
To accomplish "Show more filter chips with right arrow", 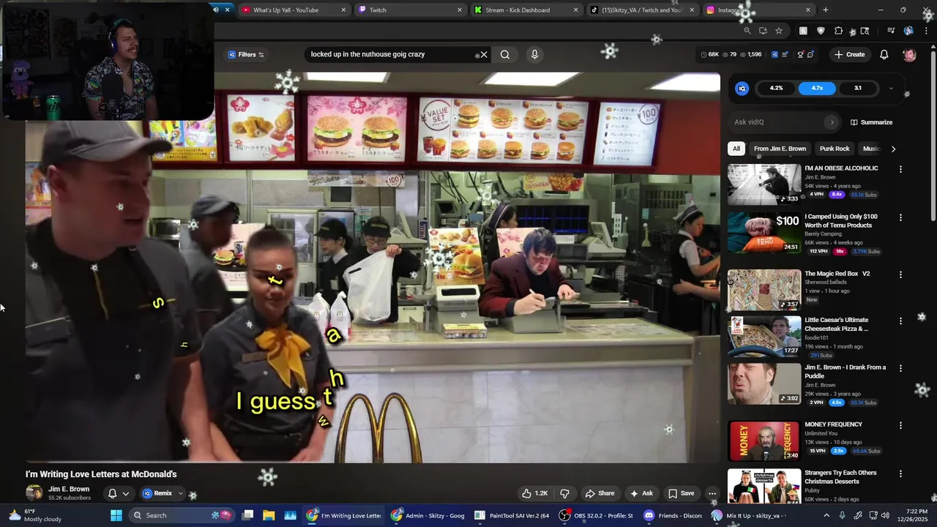I will click(x=893, y=149).
